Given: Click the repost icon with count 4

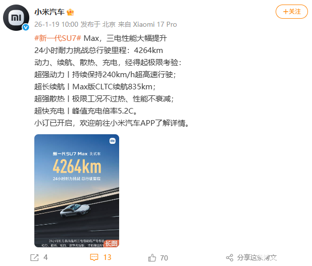Looking at the screenshot, I should 34,257.
